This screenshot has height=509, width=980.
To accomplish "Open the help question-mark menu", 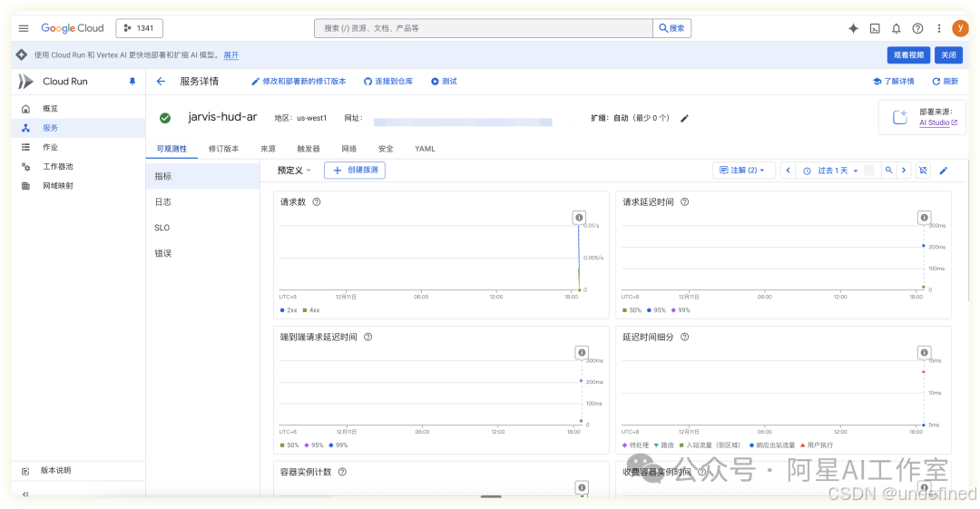I will (917, 28).
